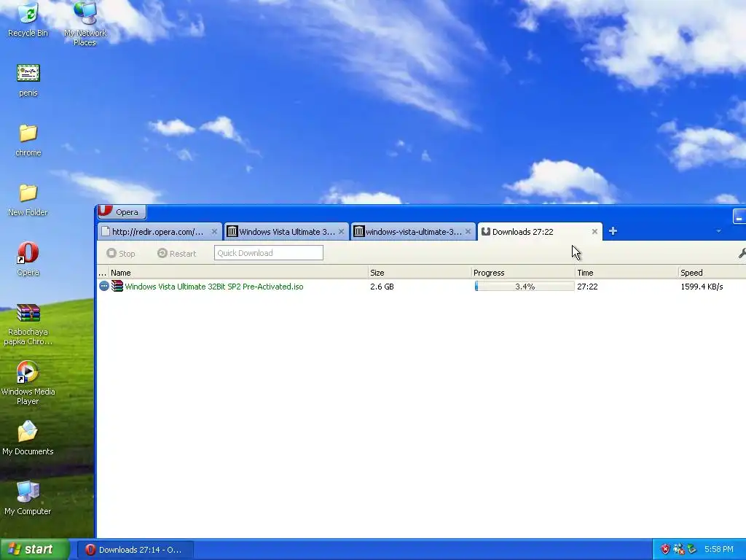Click the archive icon beside Vista iso name

pos(117,286)
